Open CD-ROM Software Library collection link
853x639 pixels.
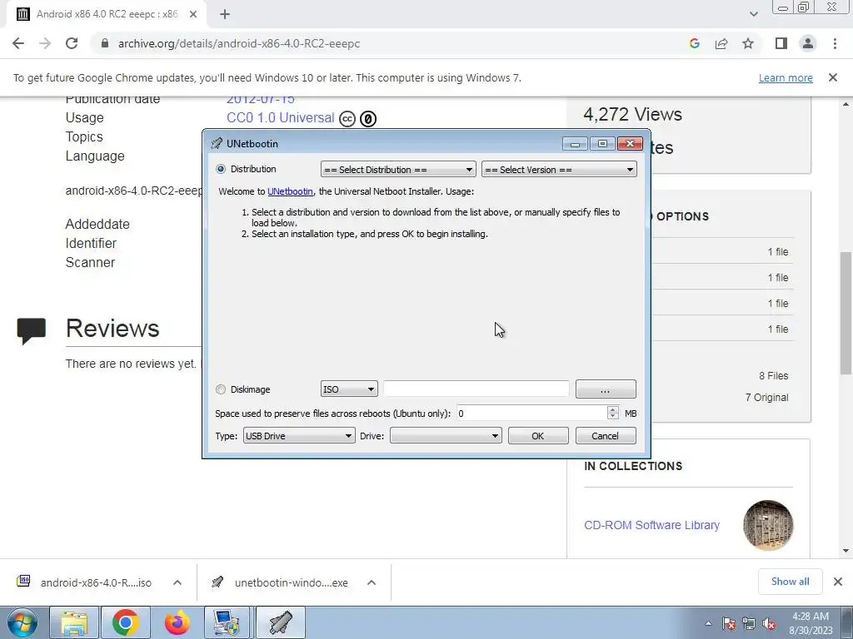651,526
